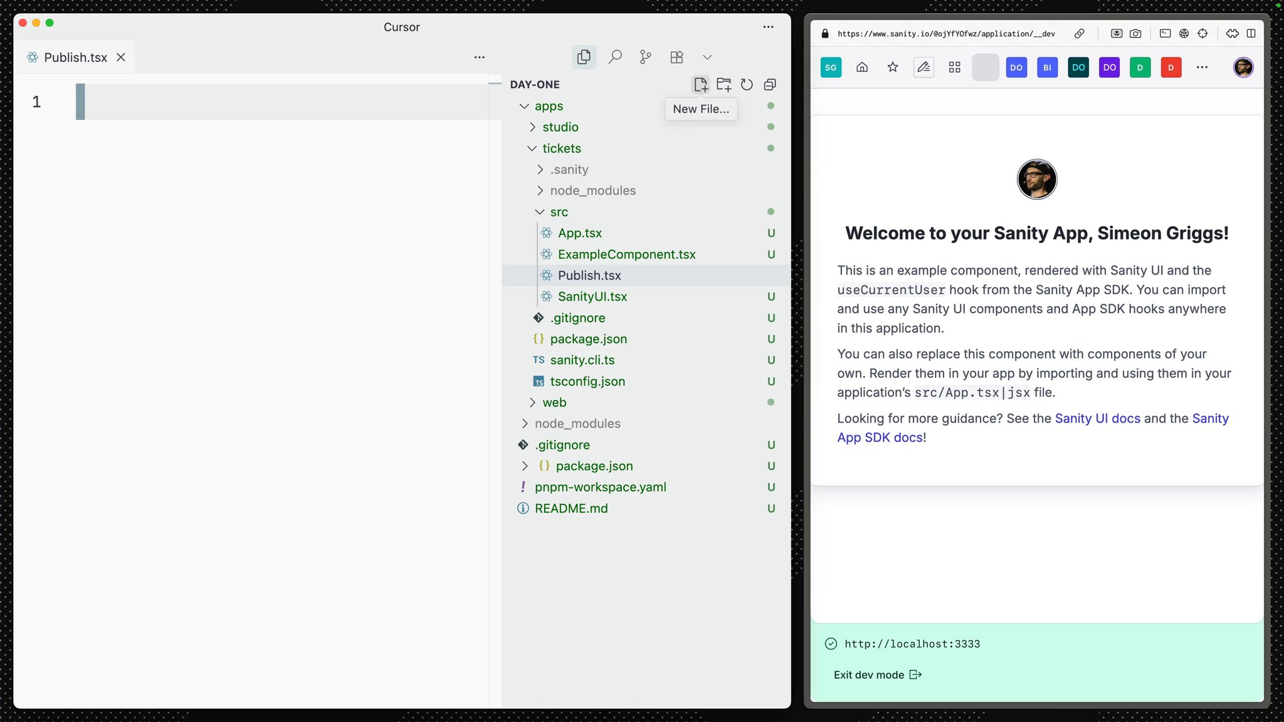
Task: Click the SG organization avatar in Sanity
Action: [831, 67]
